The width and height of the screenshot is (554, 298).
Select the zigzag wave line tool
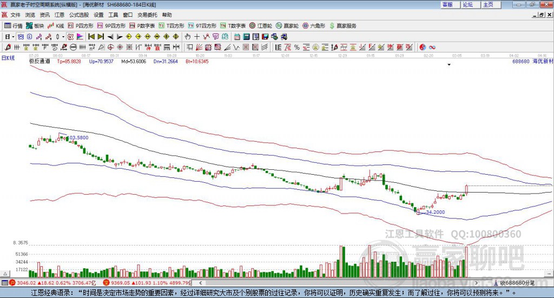[236, 47]
